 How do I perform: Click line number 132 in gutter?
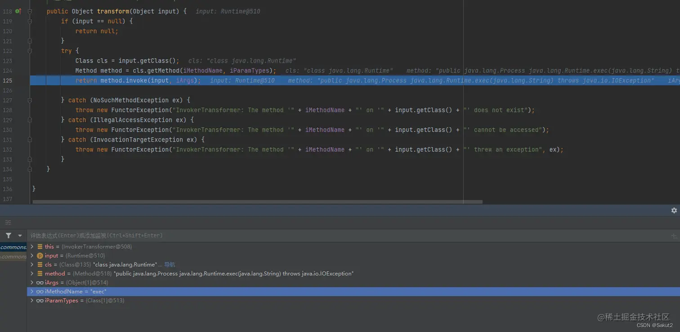(7, 150)
